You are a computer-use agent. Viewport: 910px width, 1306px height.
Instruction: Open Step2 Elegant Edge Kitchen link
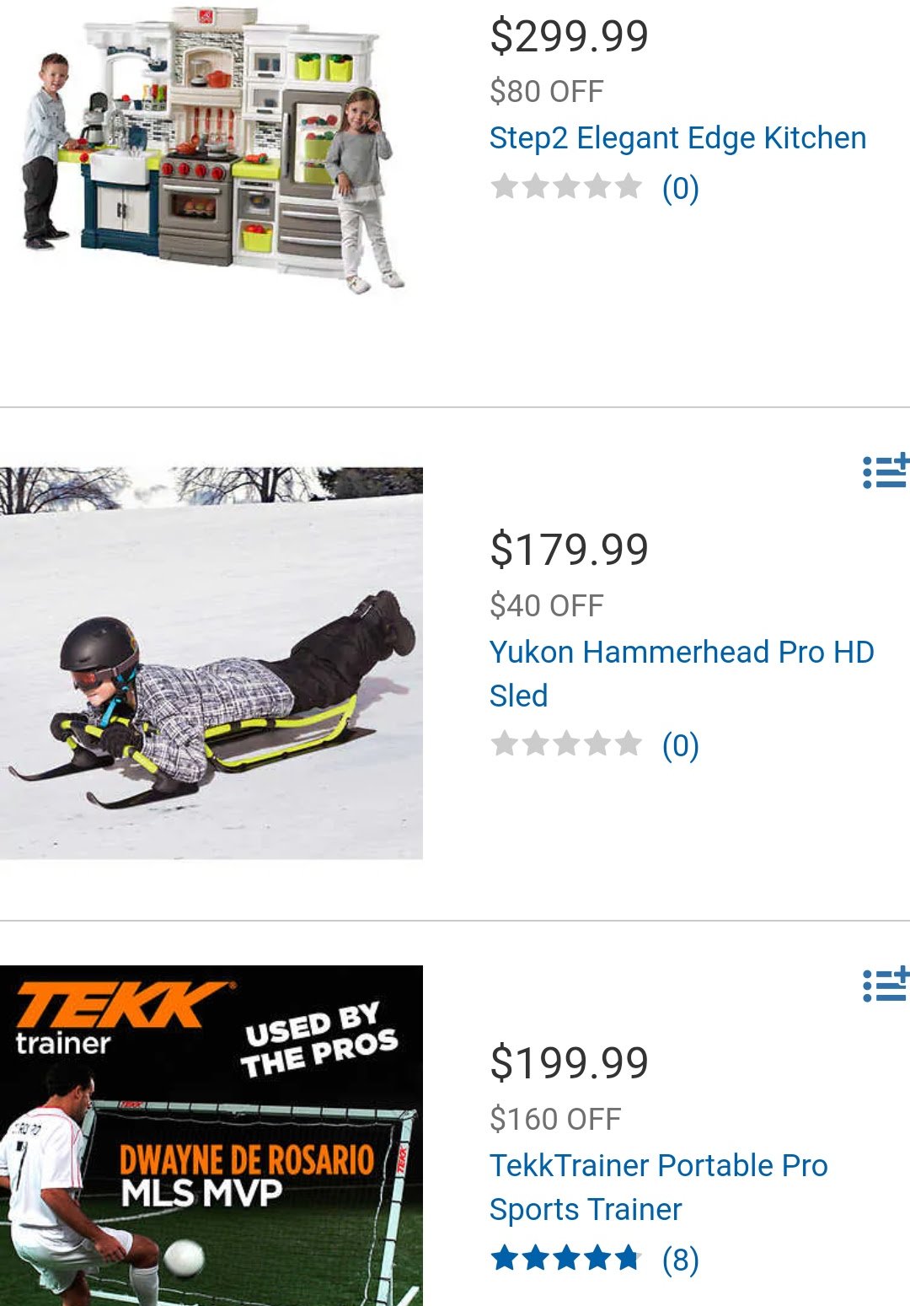677,137
